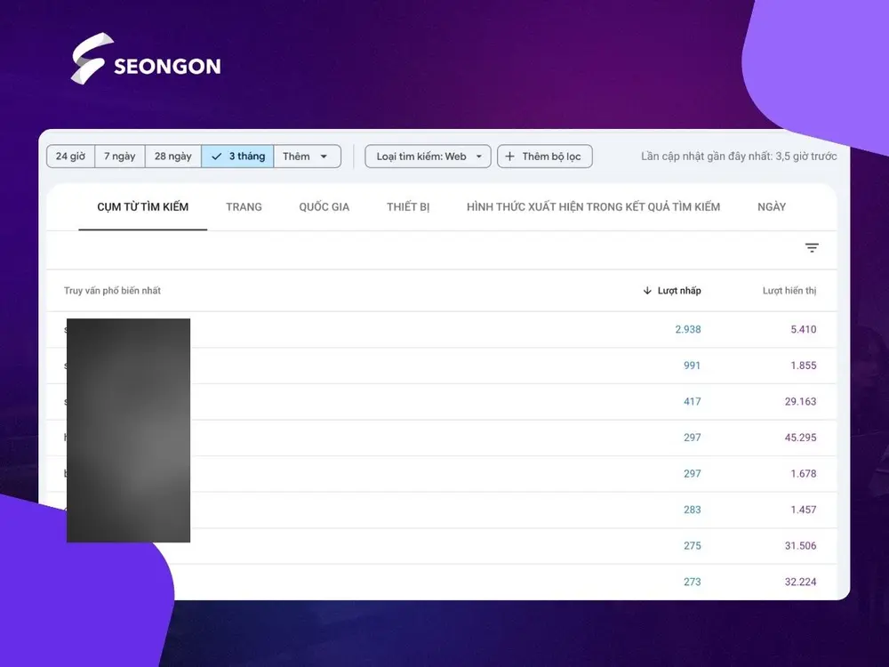This screenshot has width=889, height=667.
Task: Click the 1.457 impressions value
Action: click(x=804, y=510)
